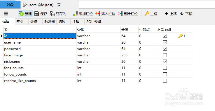Insert a field with 插入栏位

(x=105, y=14)
